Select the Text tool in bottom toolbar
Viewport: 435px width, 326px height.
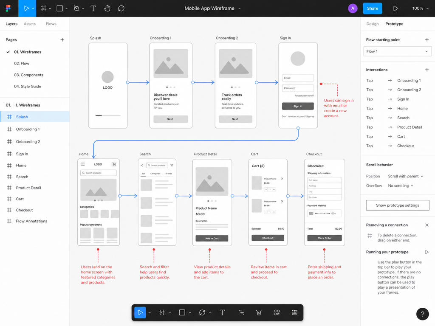click(x=222, y=313)
